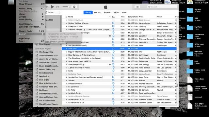Open the beetlejuice playlist
This screenshot has height=117, width=209.
point(44,76)
